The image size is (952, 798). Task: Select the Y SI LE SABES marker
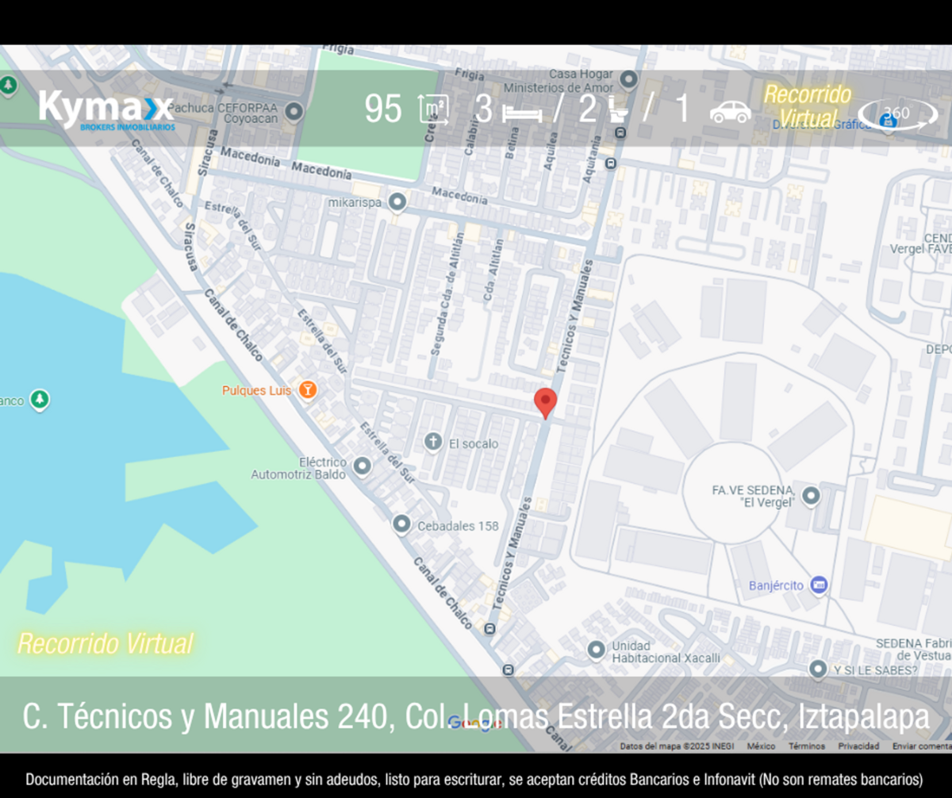pos(818,669)
